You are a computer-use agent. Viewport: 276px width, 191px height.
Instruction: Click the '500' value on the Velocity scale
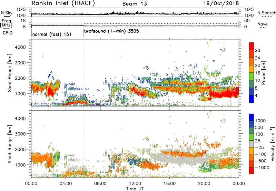tap(259, 127)
